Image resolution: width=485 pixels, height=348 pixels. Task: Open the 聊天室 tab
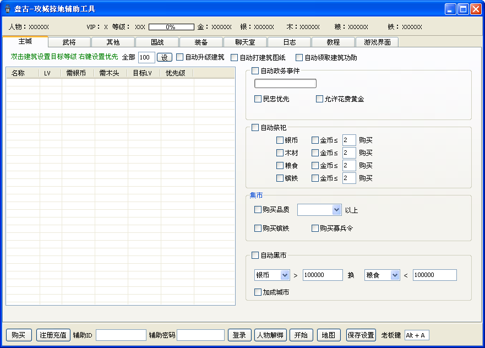click(x=245, y=42)
